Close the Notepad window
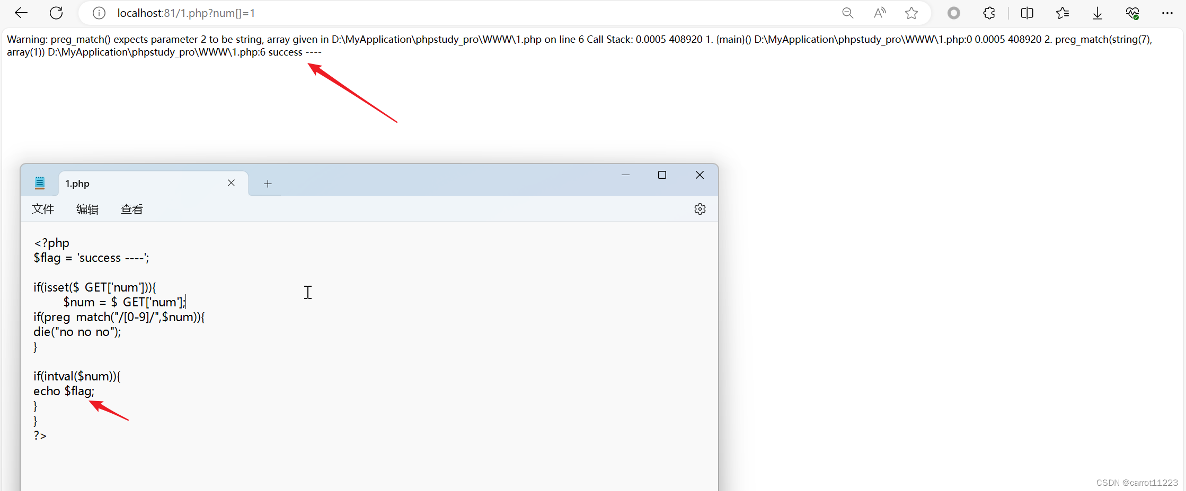The image size is (1186, 491). pyautogui.click(x=700, y=175)
